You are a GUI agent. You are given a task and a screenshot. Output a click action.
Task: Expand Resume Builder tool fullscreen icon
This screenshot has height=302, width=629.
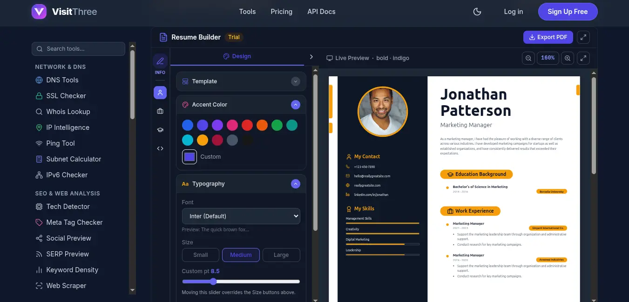click(583, 37)
